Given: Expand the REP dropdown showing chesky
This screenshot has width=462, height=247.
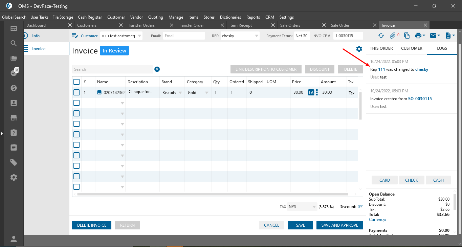Looking at the screenshot, I should 257,36.
